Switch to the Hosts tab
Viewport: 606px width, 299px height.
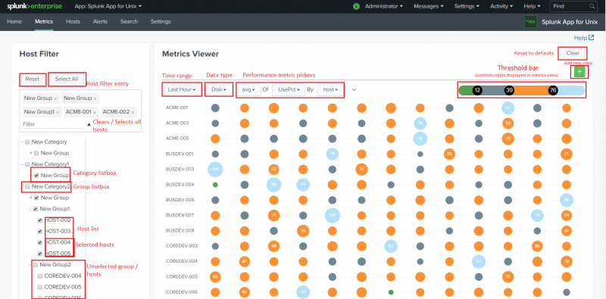click(73, 22)
